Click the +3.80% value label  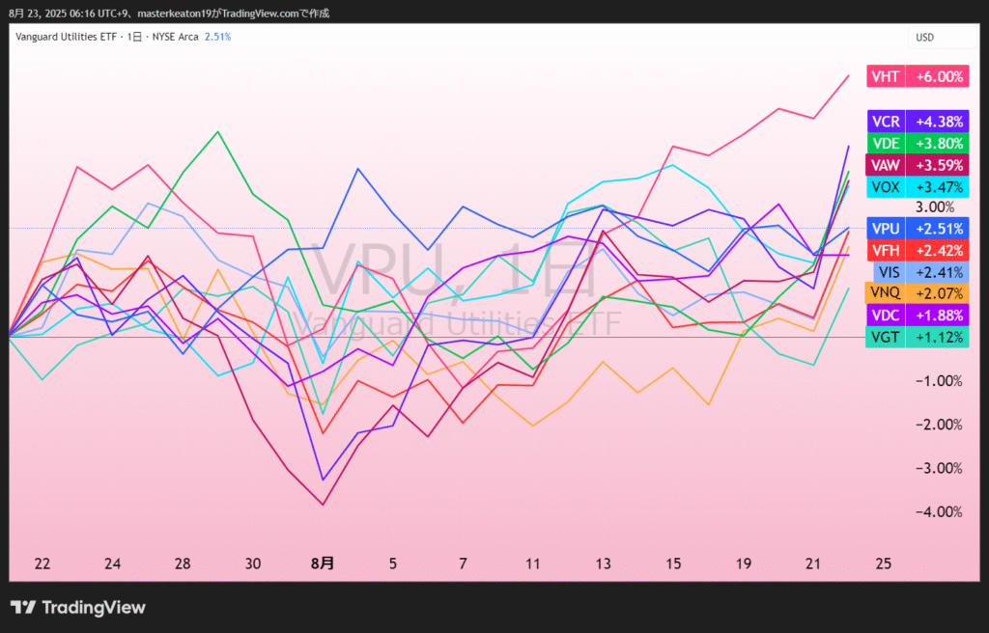[938, 143]
